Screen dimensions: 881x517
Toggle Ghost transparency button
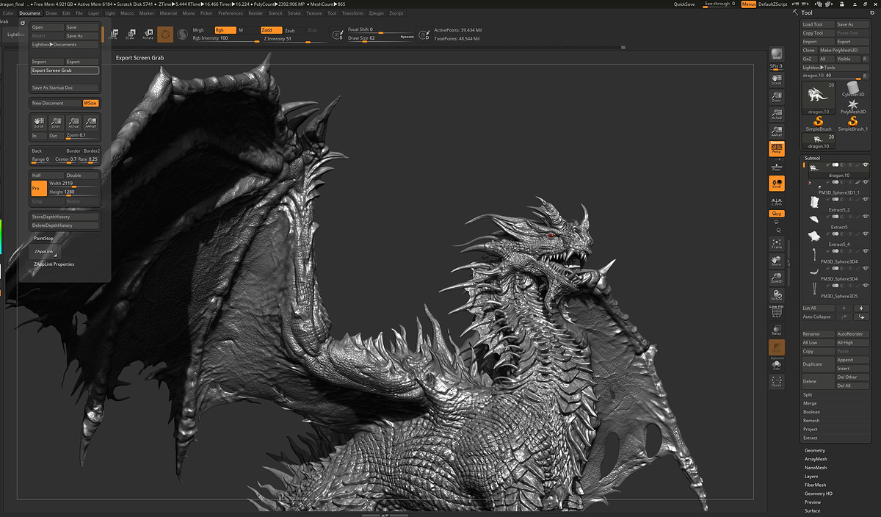pos(776,347)
